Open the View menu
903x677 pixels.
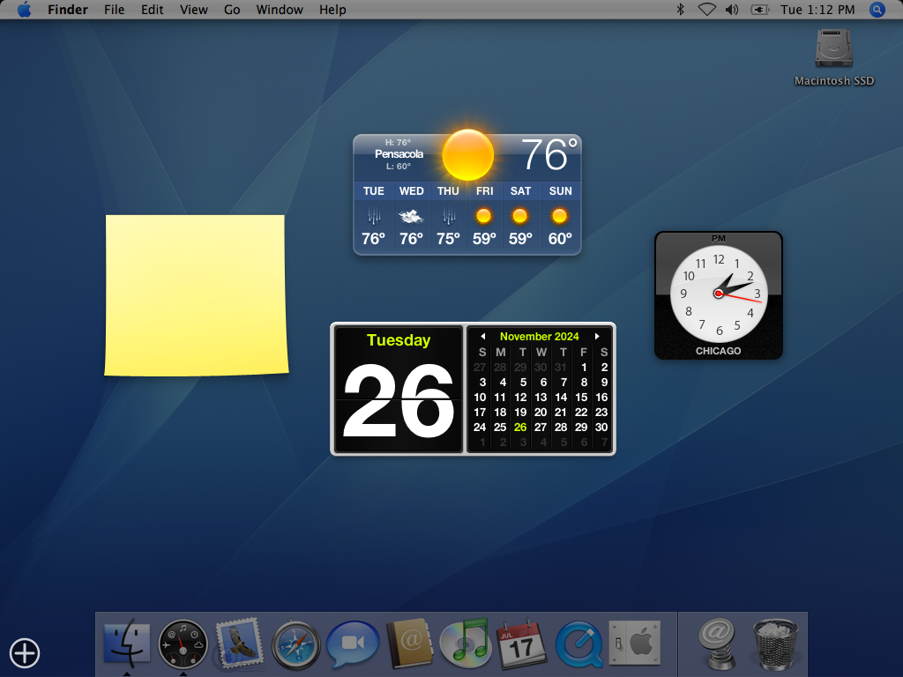[193, 10]
